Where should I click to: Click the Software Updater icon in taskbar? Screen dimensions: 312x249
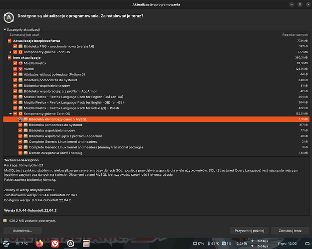[x=70, y=243]
